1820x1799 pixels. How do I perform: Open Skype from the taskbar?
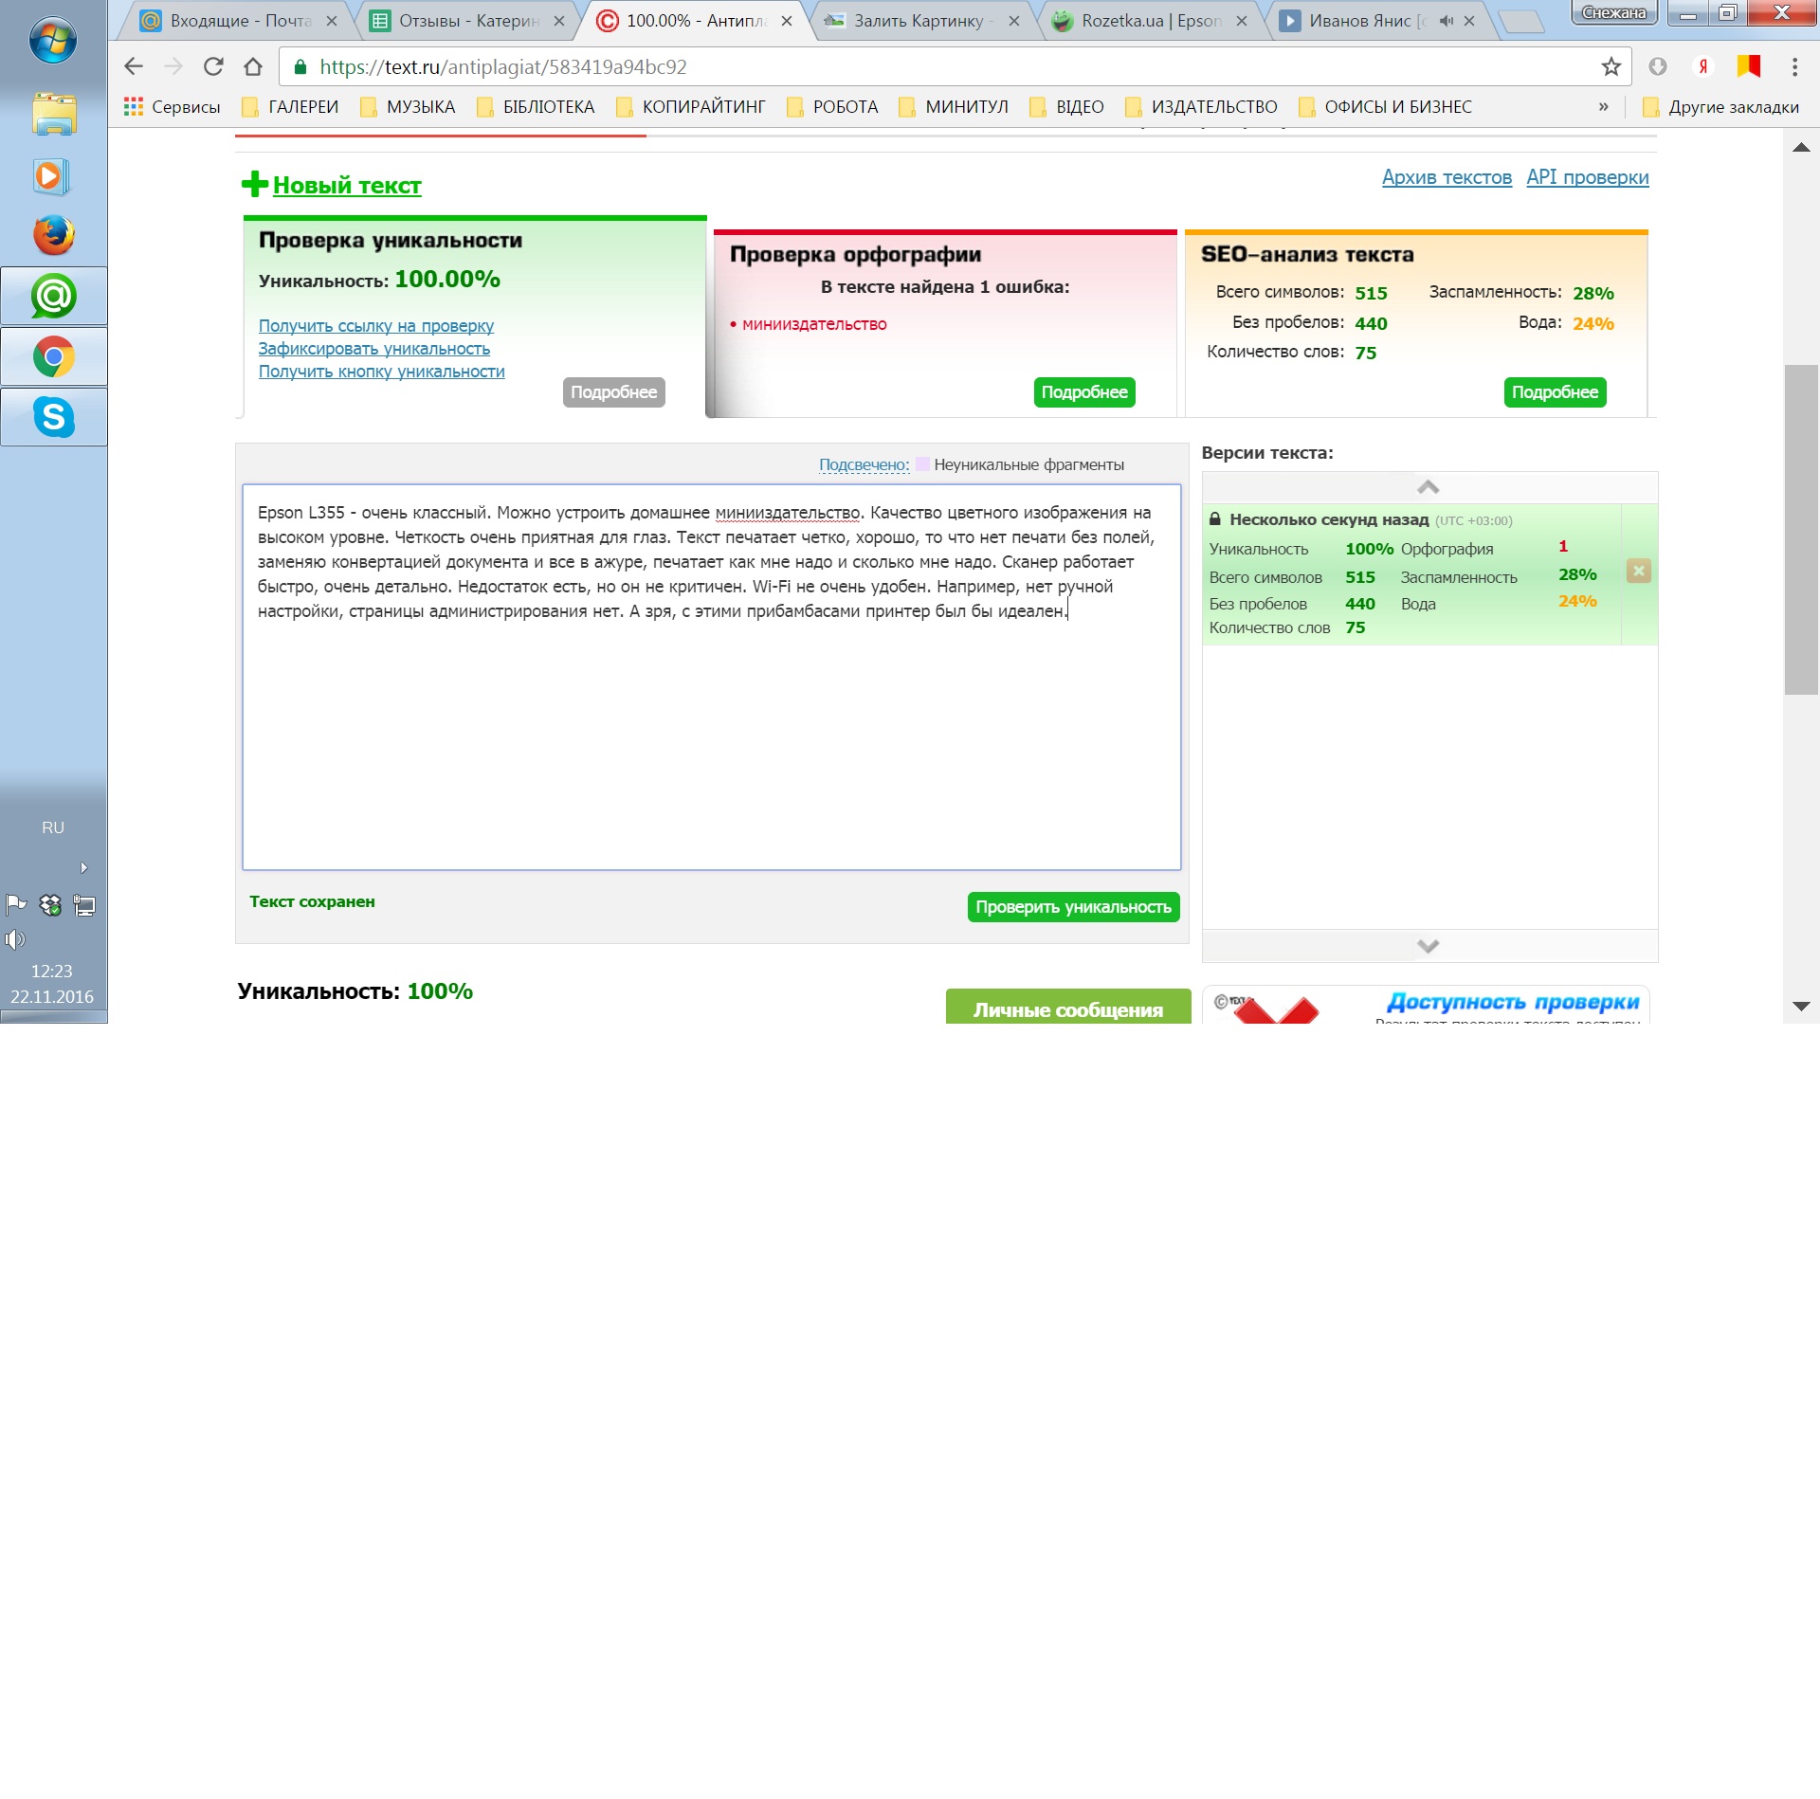tap(54, 416)
